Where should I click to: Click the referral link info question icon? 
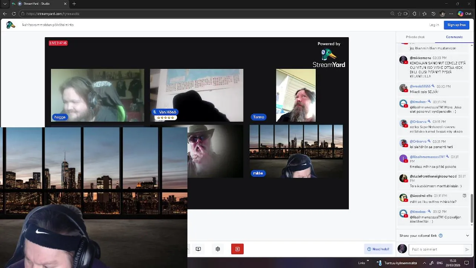441,236
